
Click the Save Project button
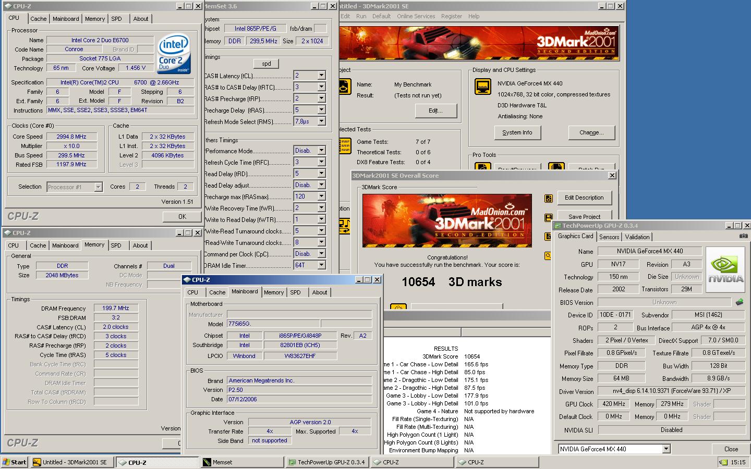pos(584,216)
